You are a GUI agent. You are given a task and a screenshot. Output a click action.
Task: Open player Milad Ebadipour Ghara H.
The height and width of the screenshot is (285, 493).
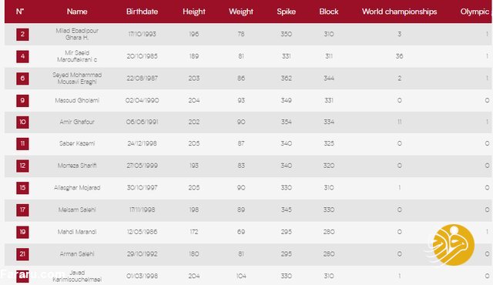click(77, 34)
